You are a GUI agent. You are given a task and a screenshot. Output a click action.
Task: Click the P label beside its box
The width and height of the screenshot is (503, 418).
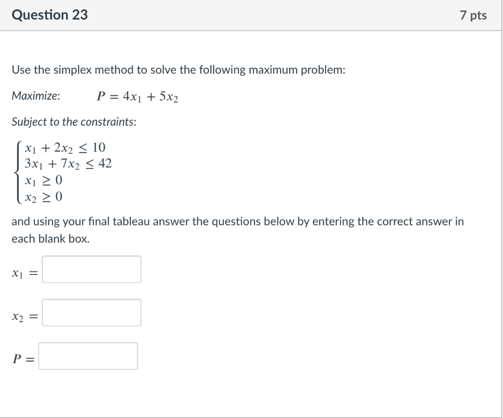pyautogui.click(x=20, y=358)
